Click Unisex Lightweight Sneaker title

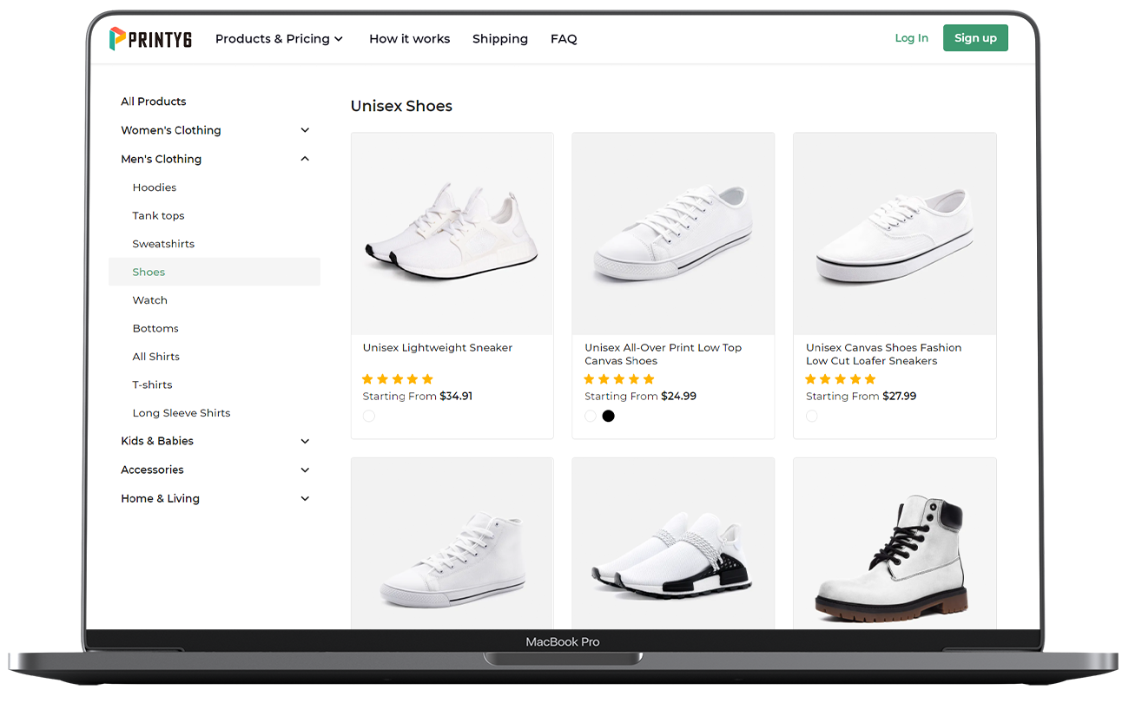pyautogui.click(x=438, y=348)
